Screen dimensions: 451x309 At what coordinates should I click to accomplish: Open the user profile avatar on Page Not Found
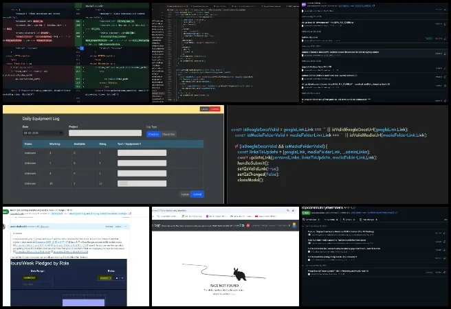tap(294, 225)
